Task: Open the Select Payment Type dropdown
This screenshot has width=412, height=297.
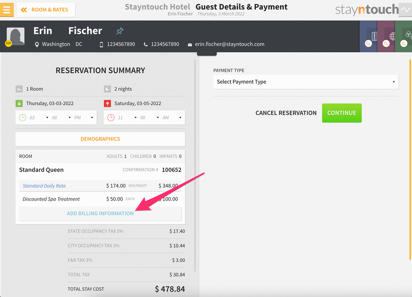Action: [x=306, y=82]
